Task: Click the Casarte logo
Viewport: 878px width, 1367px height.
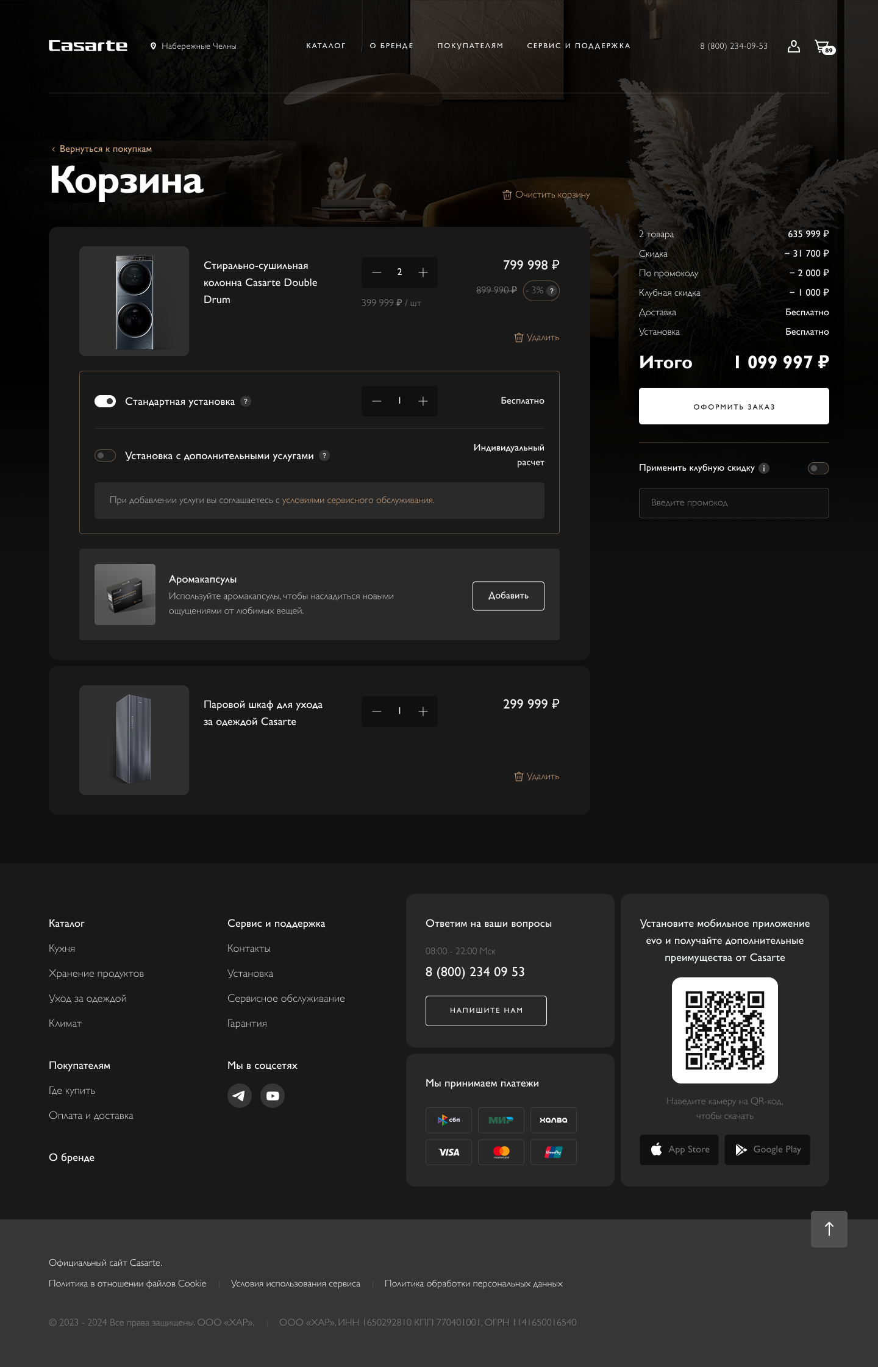Action: pos(88,46)
